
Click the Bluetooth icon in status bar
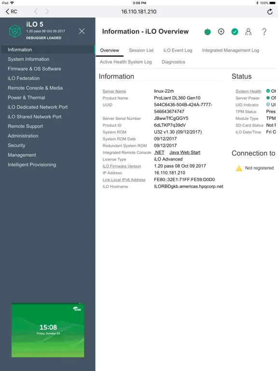point(257,3)
